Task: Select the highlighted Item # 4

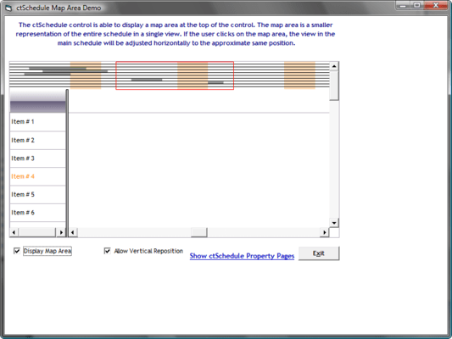Action: pyautogui.click(x=38, y=176)
